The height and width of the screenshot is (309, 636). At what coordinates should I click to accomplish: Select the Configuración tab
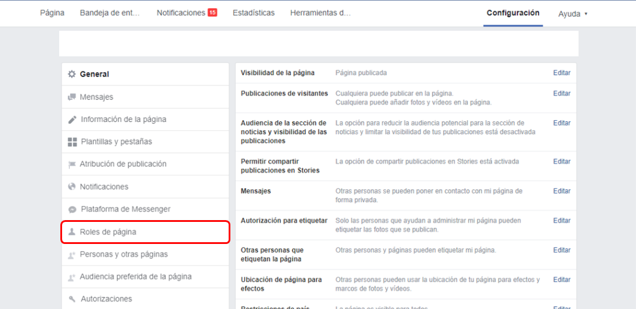[513, 13]
